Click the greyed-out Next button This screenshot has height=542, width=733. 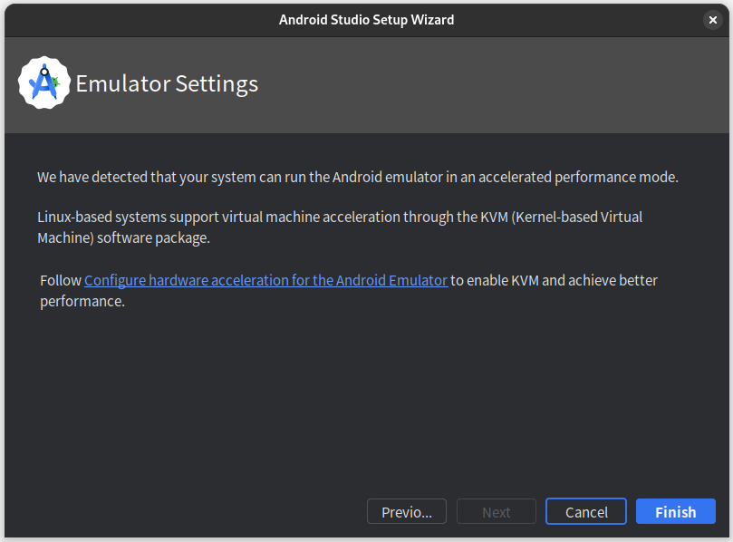click(496, 512)
